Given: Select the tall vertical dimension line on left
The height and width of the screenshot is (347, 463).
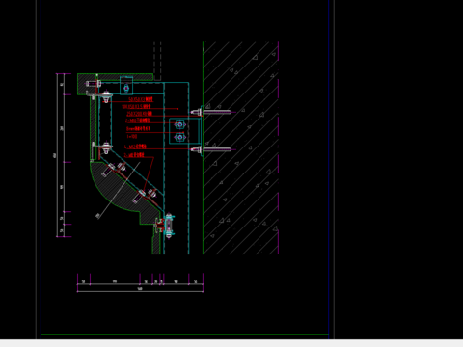Looking at the screenshot, I should [x=57, y=155].
